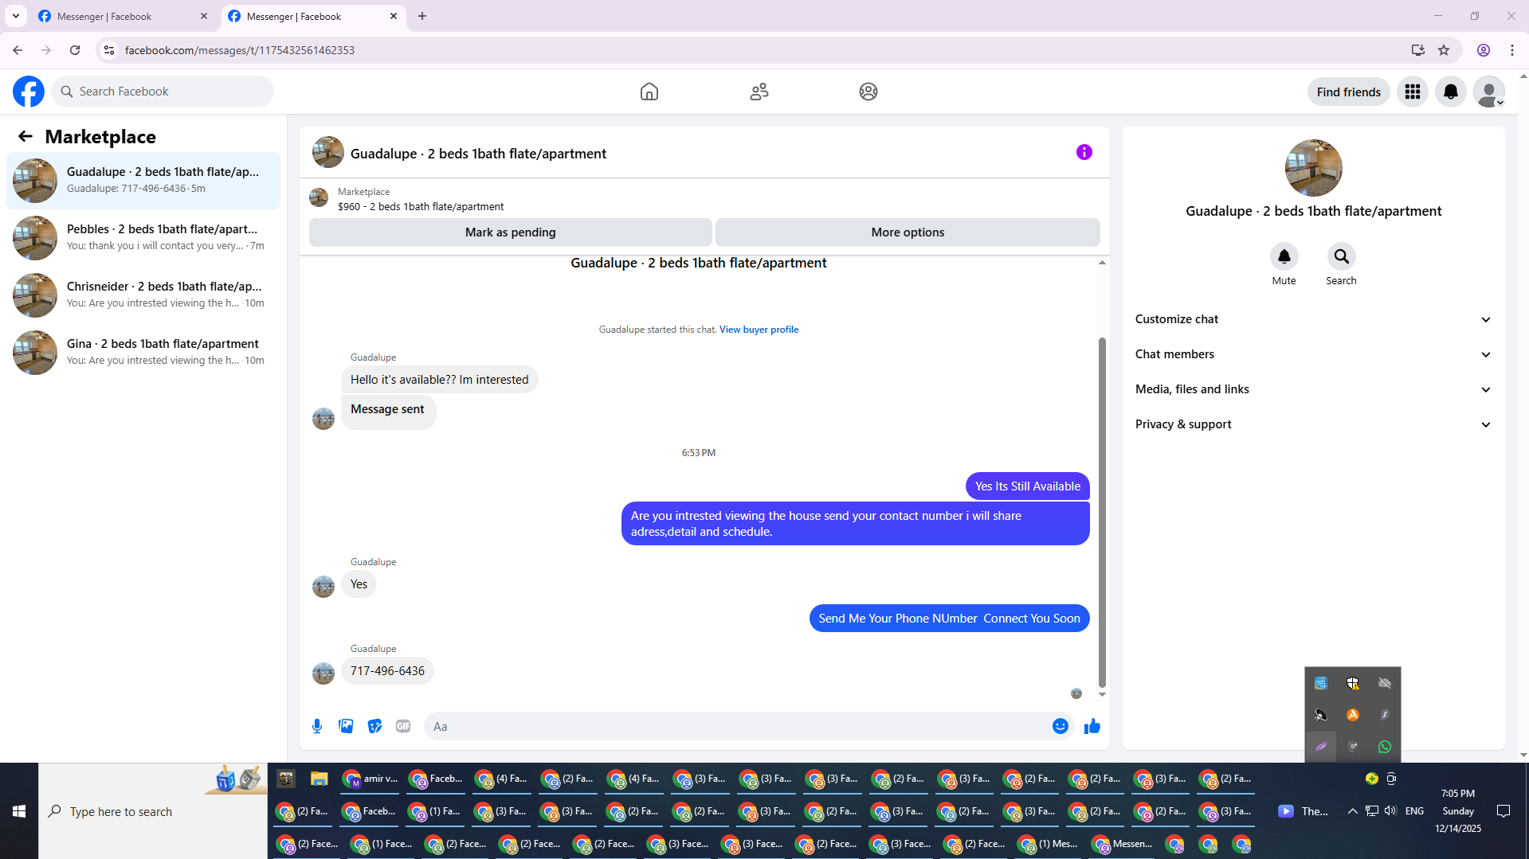Search in conversation magnifier icon
The width and height of the screenshot is (1529, 859).
click(1342, 256)
